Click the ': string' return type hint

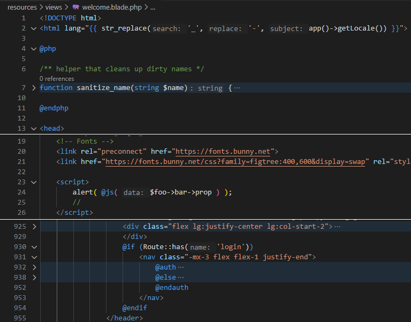207,88
